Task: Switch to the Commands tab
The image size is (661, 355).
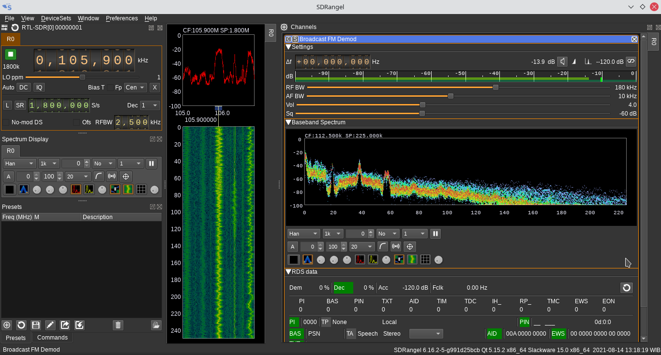Action: [x=52, y=338]
